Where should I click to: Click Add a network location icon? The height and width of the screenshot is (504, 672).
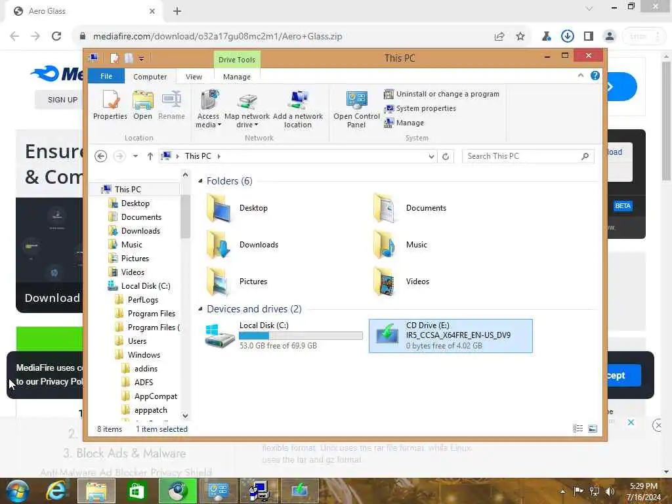click(x=298, y=108)
